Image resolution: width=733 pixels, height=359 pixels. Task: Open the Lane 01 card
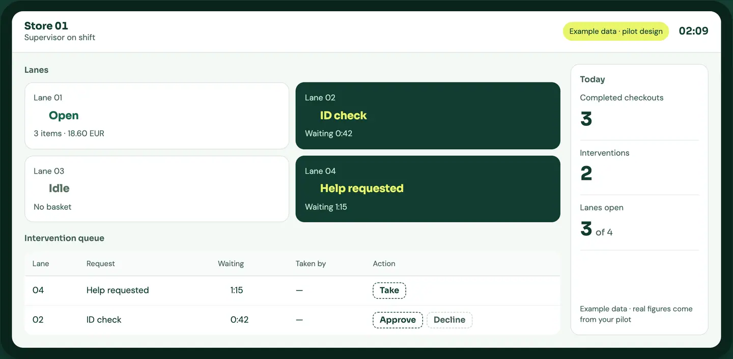click(x=157, y=116)
